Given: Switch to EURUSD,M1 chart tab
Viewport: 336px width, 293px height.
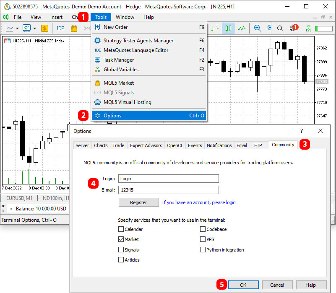Looking at the screenshot, I should tap(19, 198).
